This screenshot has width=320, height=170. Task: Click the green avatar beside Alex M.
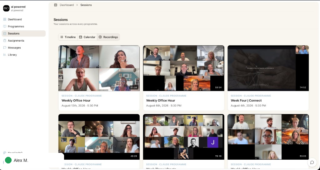(x=8, y=160)
